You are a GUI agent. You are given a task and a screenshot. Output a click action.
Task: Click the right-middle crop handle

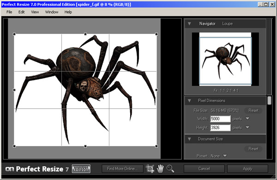(x=157, y=90)
